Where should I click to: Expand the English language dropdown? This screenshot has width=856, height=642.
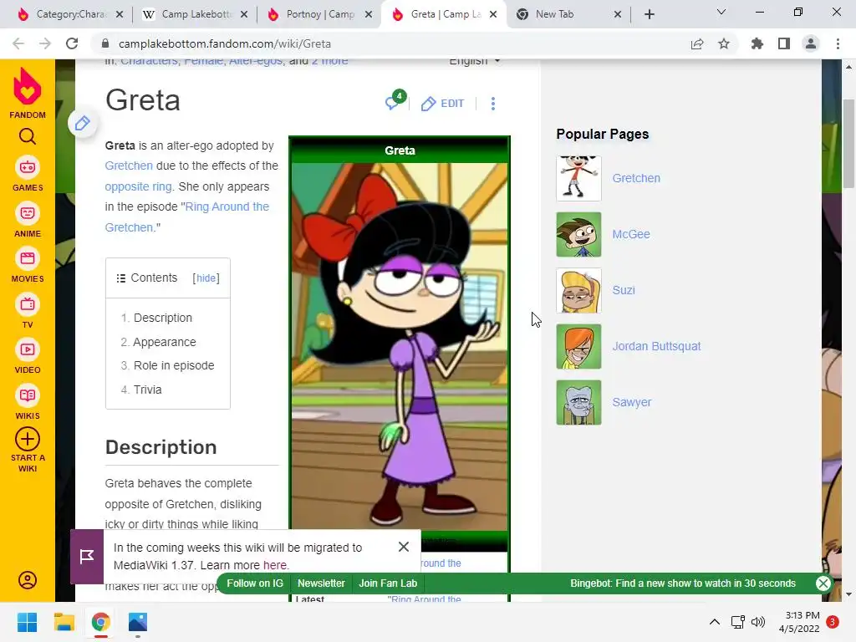tap(475, 61)
